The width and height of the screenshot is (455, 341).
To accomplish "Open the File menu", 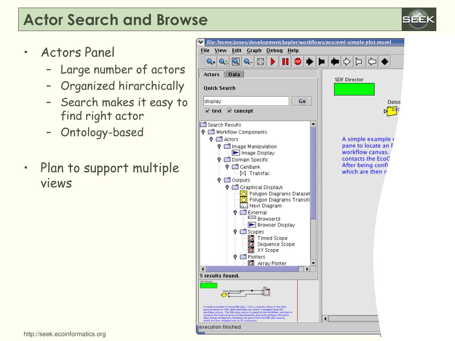I will coord(205,51).
